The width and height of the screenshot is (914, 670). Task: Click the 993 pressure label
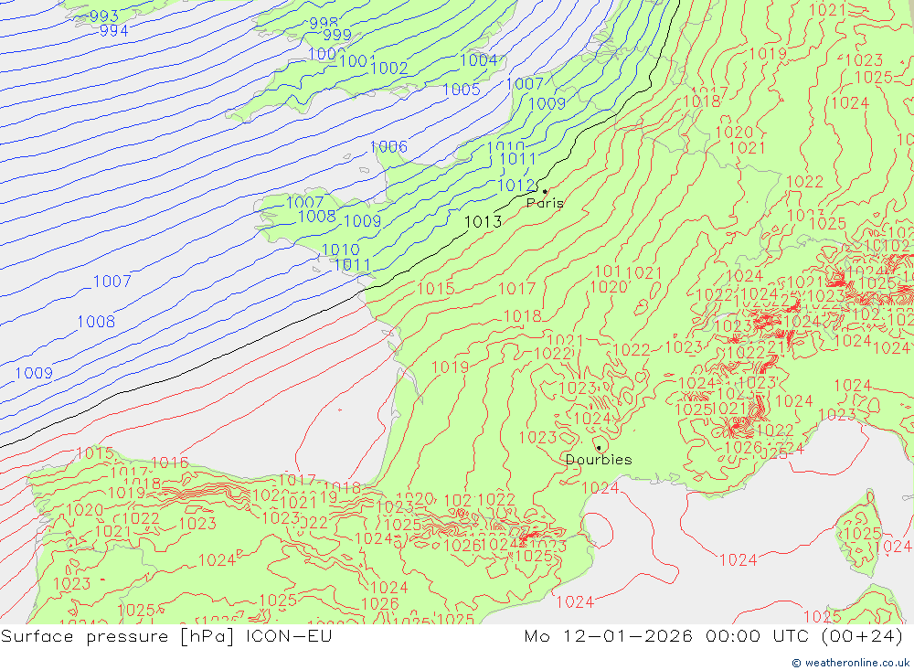click(x=104, y=16)
